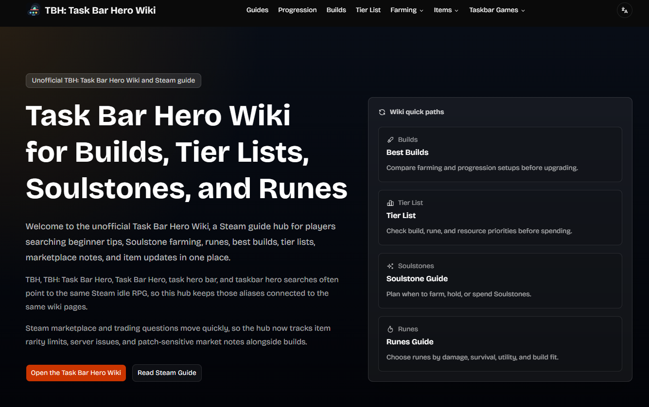The height and width of the screenshot is (407, 649).
Task: Click the main Task Bar Hero Wiki headline
Action: coord(187,152)
